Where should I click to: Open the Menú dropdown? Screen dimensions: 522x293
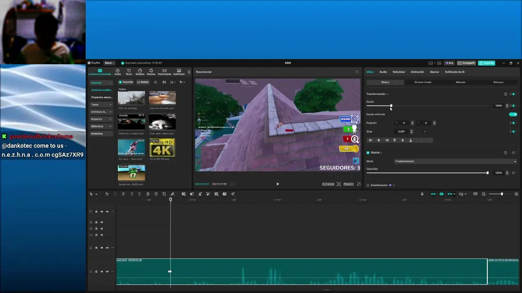pos(109,63)
